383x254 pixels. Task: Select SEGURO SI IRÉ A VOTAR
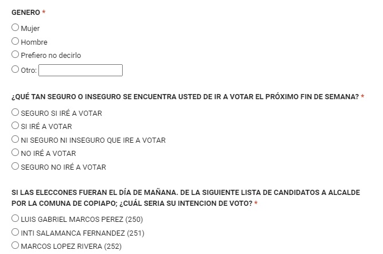point(15,112)
